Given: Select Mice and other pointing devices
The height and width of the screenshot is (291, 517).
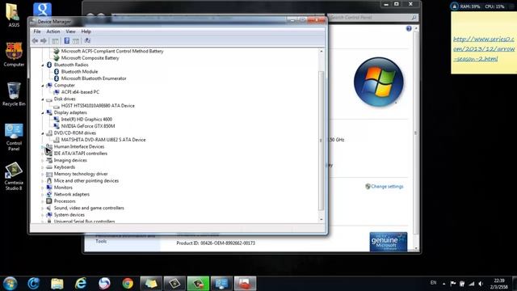Looking at the screenshot, I should (x=86, y=181).
